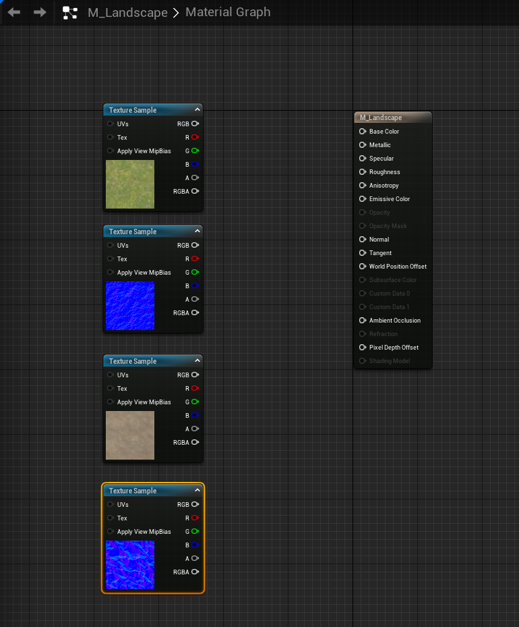Screen dimensions: 519x627
Task: Click RGB output pin on grass texture node
Action: point(195,124)
